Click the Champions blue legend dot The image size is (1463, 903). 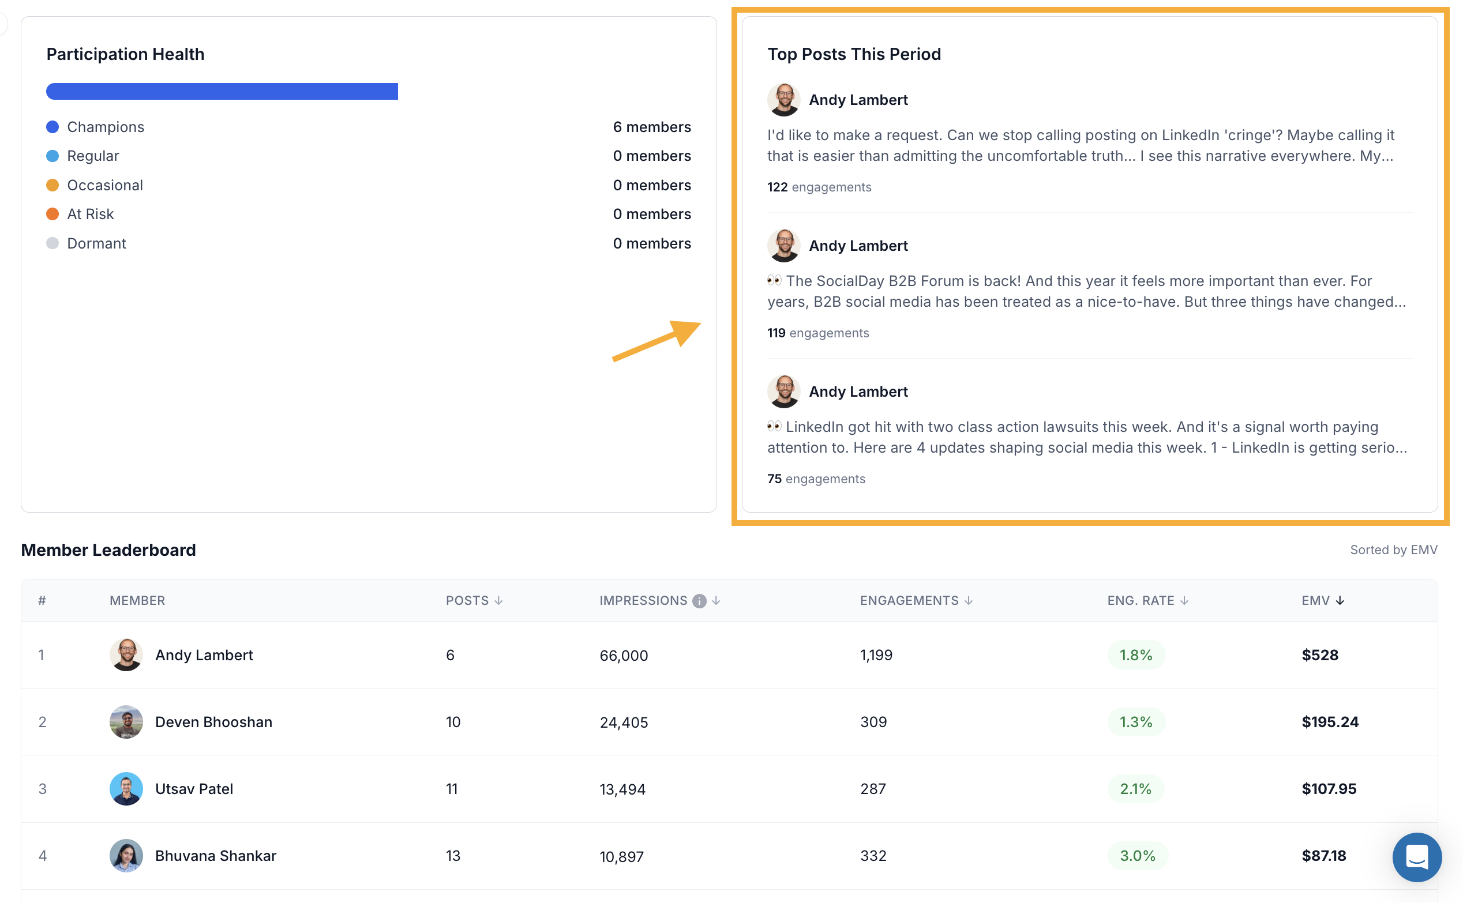pos(52,127)
